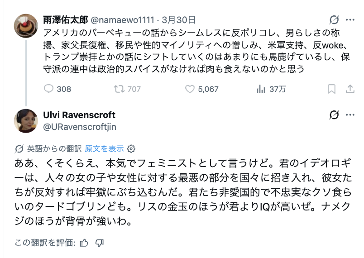Viewport: 364px width, 258px height.
Task: Repost the post with 707 reposts
Action: (120, 89)
